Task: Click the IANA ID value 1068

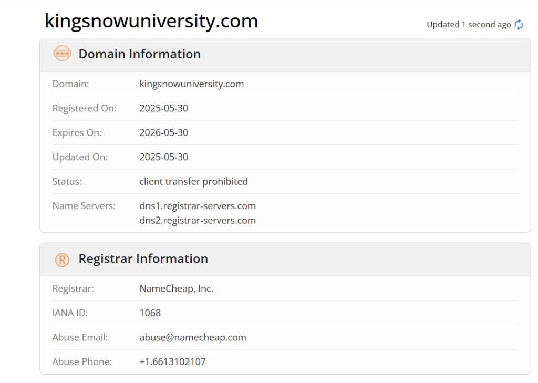Action: click(x=150, y=313)
